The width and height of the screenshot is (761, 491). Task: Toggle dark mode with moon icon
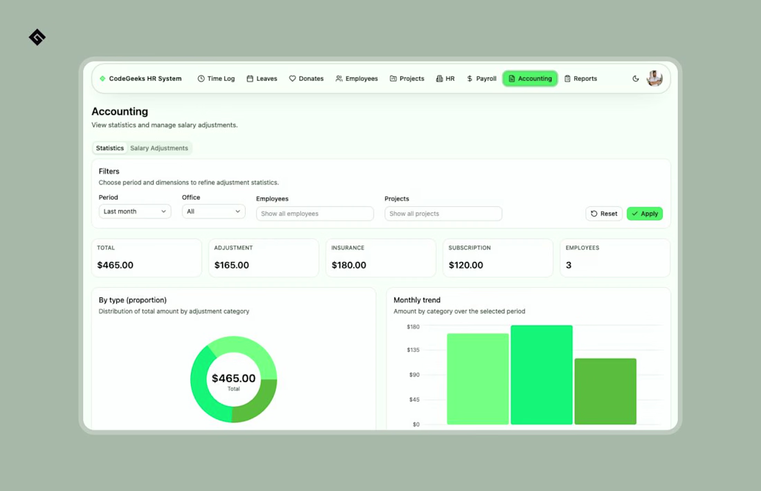[635, 79]
